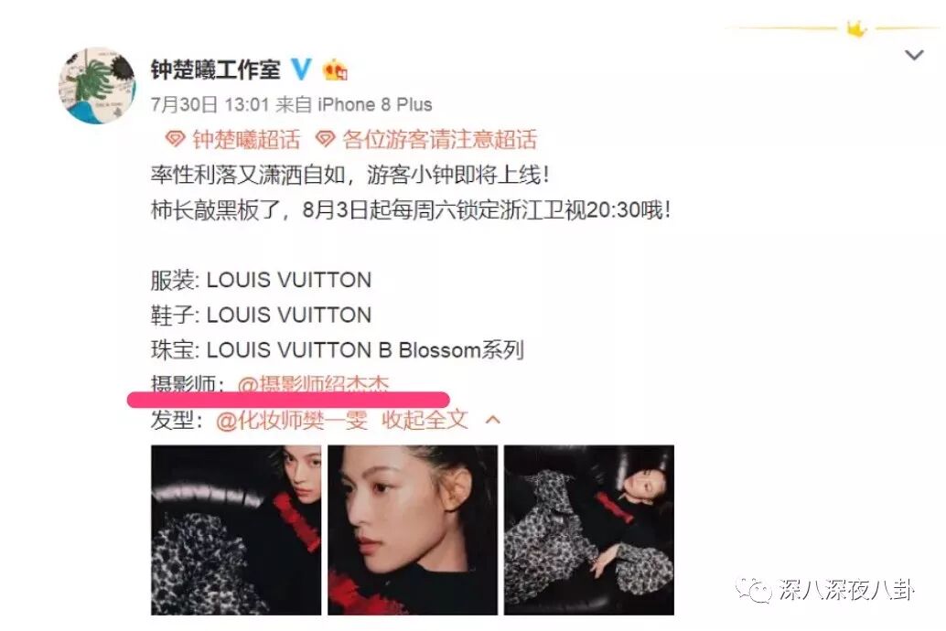This screenshot has width=946, height=631.
Task: Click the 钟楚曦工作室 username
Action: click(x=215, y=70)
